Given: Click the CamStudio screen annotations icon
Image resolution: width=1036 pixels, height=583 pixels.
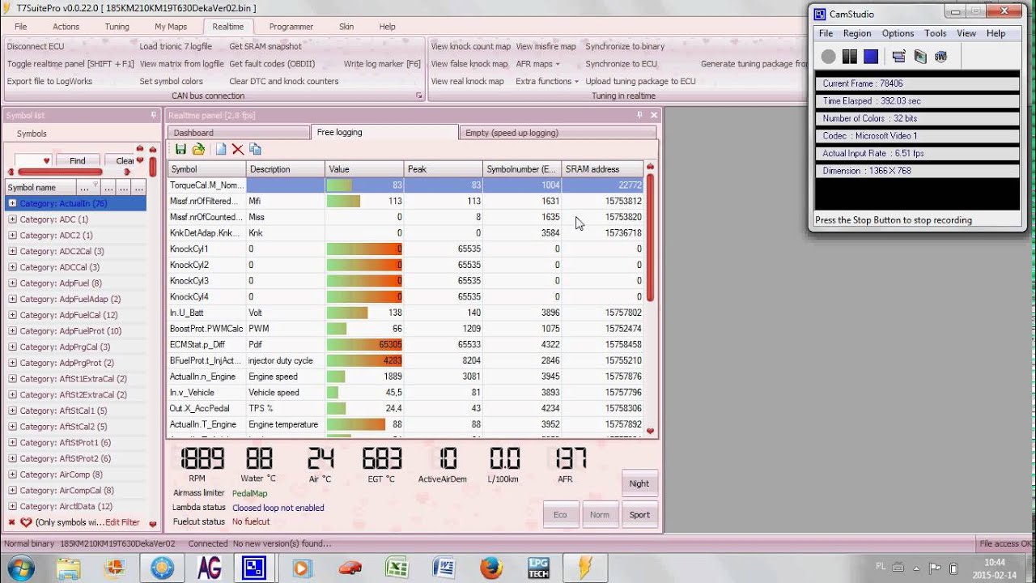Looking at the screenshot, I should coord(919,57).
